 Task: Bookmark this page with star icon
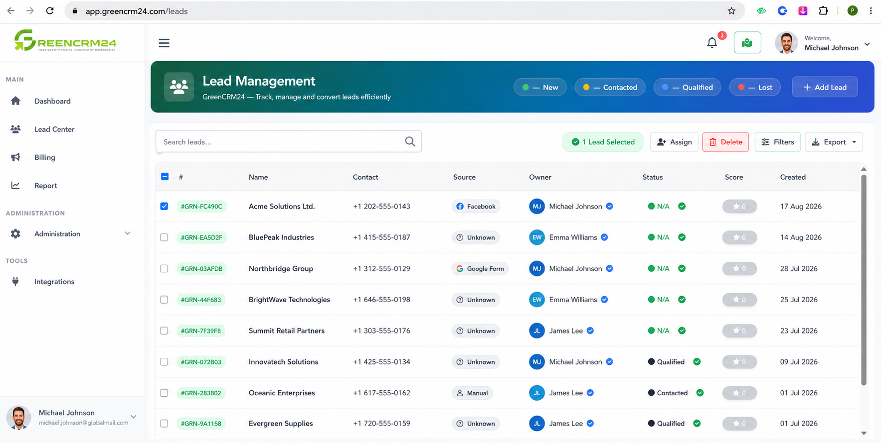point(731,11)
